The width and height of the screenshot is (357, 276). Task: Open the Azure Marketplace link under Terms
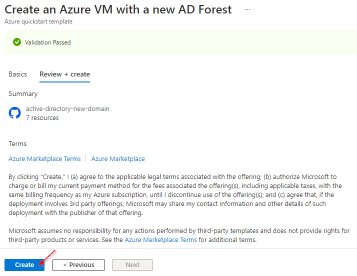[x=118, y=158]
